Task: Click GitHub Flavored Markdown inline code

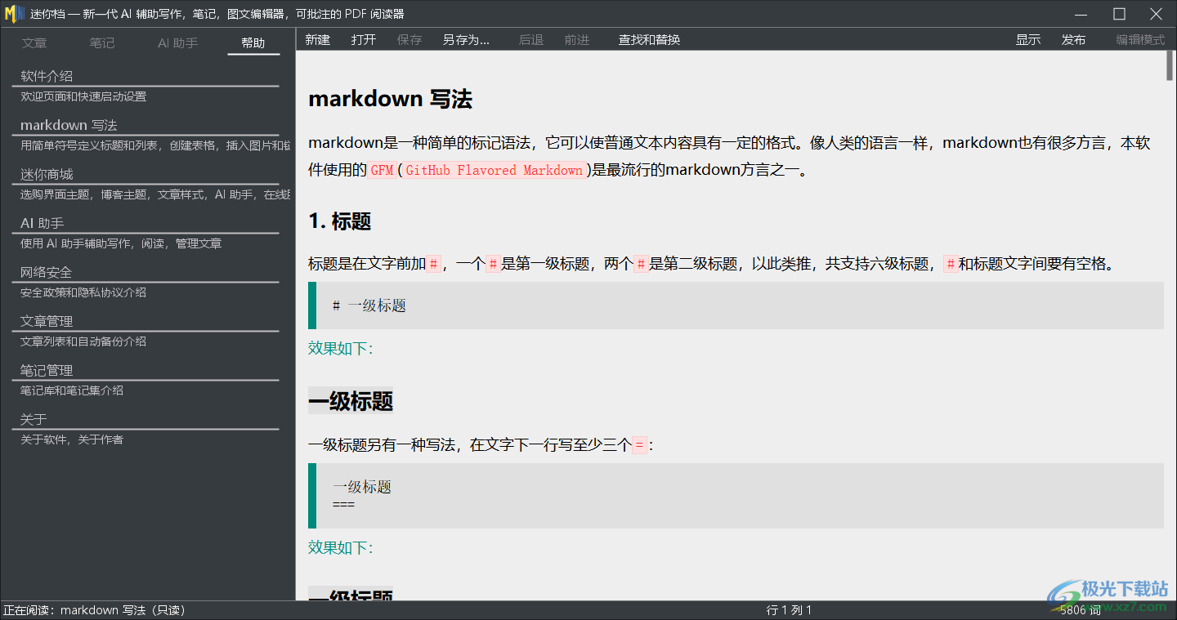Action: pos(494,170)
